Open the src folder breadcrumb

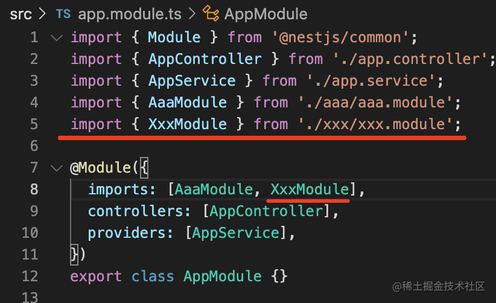pos(21,13)
